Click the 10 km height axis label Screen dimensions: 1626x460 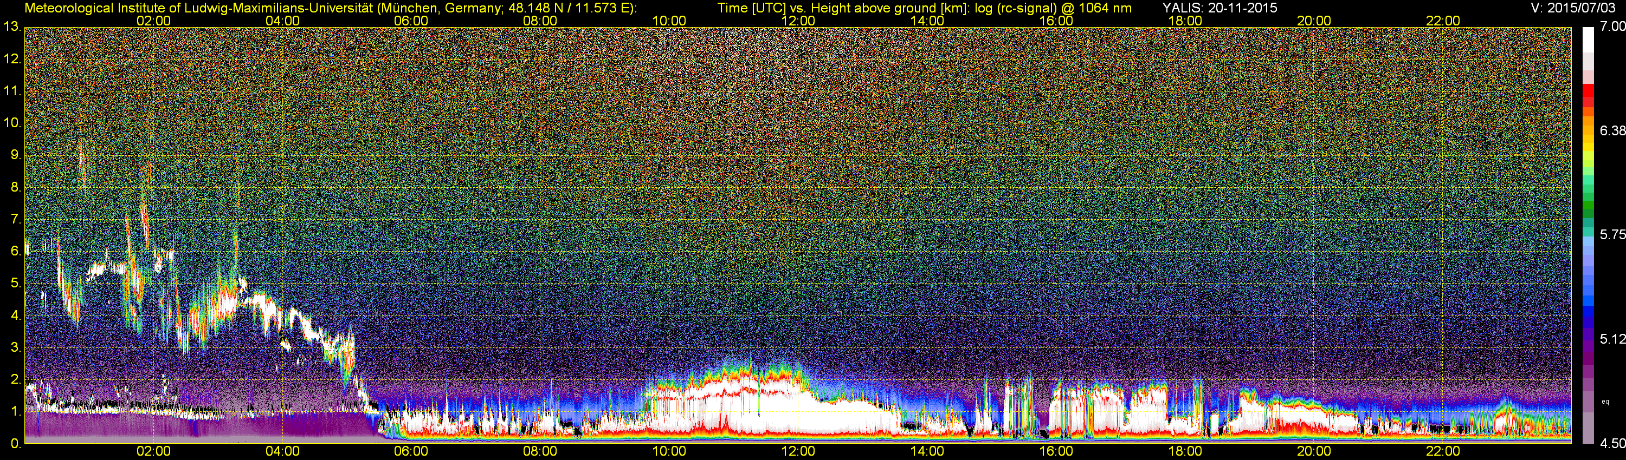pyautogui.click(x=12, y=123)
